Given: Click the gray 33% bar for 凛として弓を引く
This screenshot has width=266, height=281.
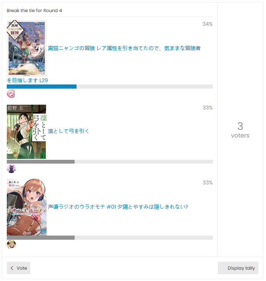Looking at the screenshot, I should click(x=41, y=162).
